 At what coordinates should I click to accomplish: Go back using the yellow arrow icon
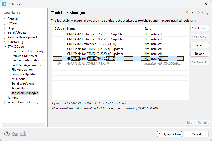pos(188,13)
